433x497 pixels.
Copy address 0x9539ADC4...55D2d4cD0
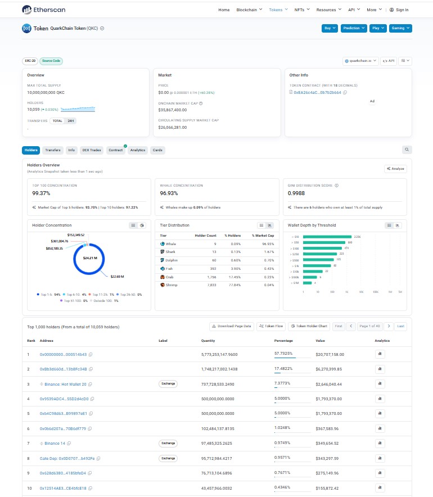[x=92, y=399]
